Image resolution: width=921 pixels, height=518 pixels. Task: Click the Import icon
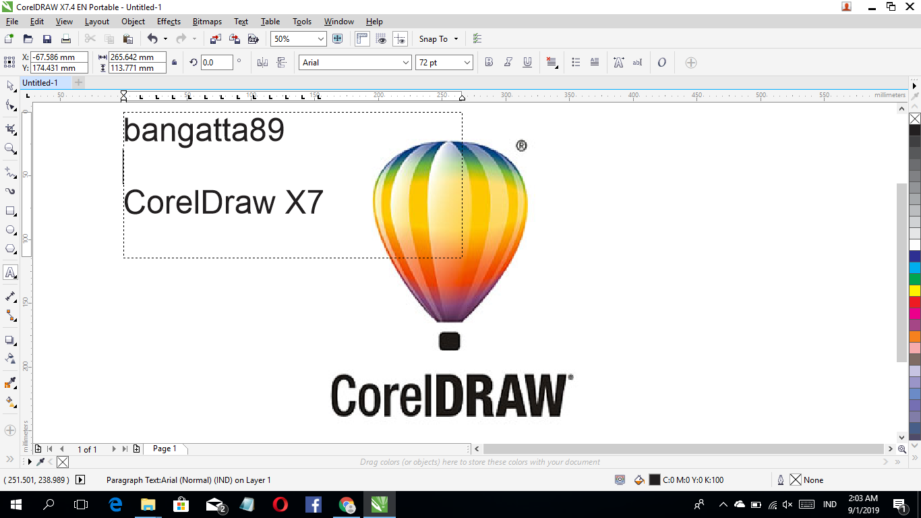click(x=216, y=39)
